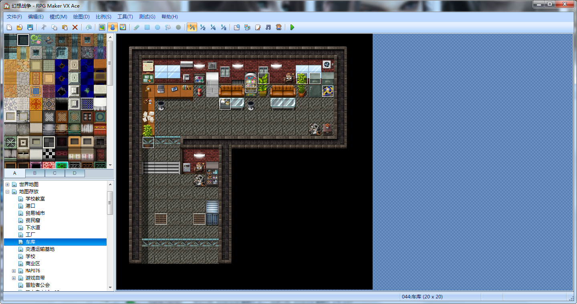The height and width of the screenshot is (304, 577).
Task: Click the Open Project folder icon
Action: (x=20, y=27)
